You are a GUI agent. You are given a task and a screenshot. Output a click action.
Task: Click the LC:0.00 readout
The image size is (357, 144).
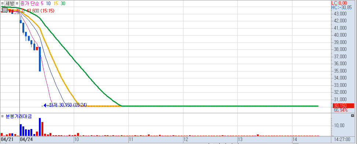click(339, 3)
